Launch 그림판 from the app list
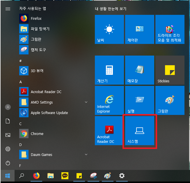190x183 pixels. coord(53,39)
